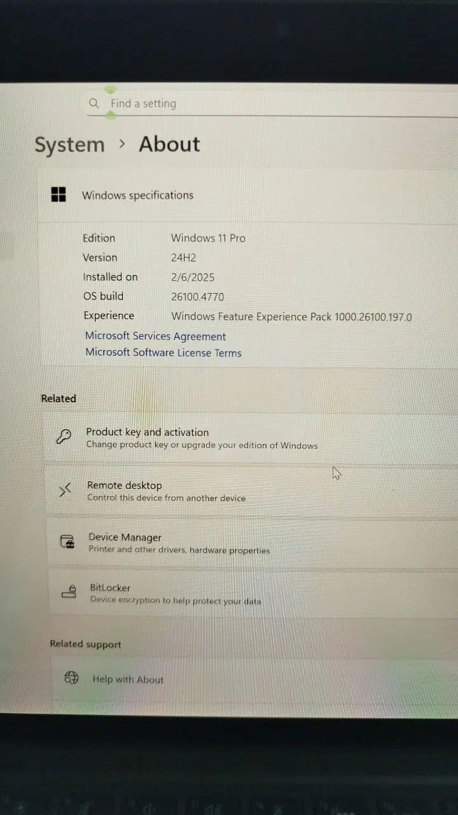The width and height of the screenshot is (458, 815).
Task: Select Windows Feature Experience Pack value
Action: tap(291, 316)
